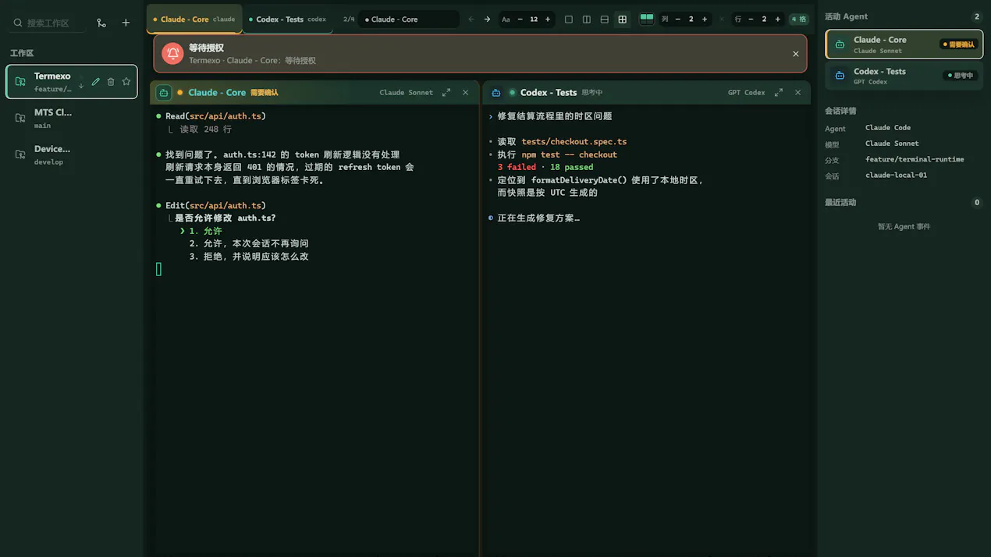Screen dimensions: 991x557
Task: Select the MTS Cl... workspace
Action: coord(72,118)
